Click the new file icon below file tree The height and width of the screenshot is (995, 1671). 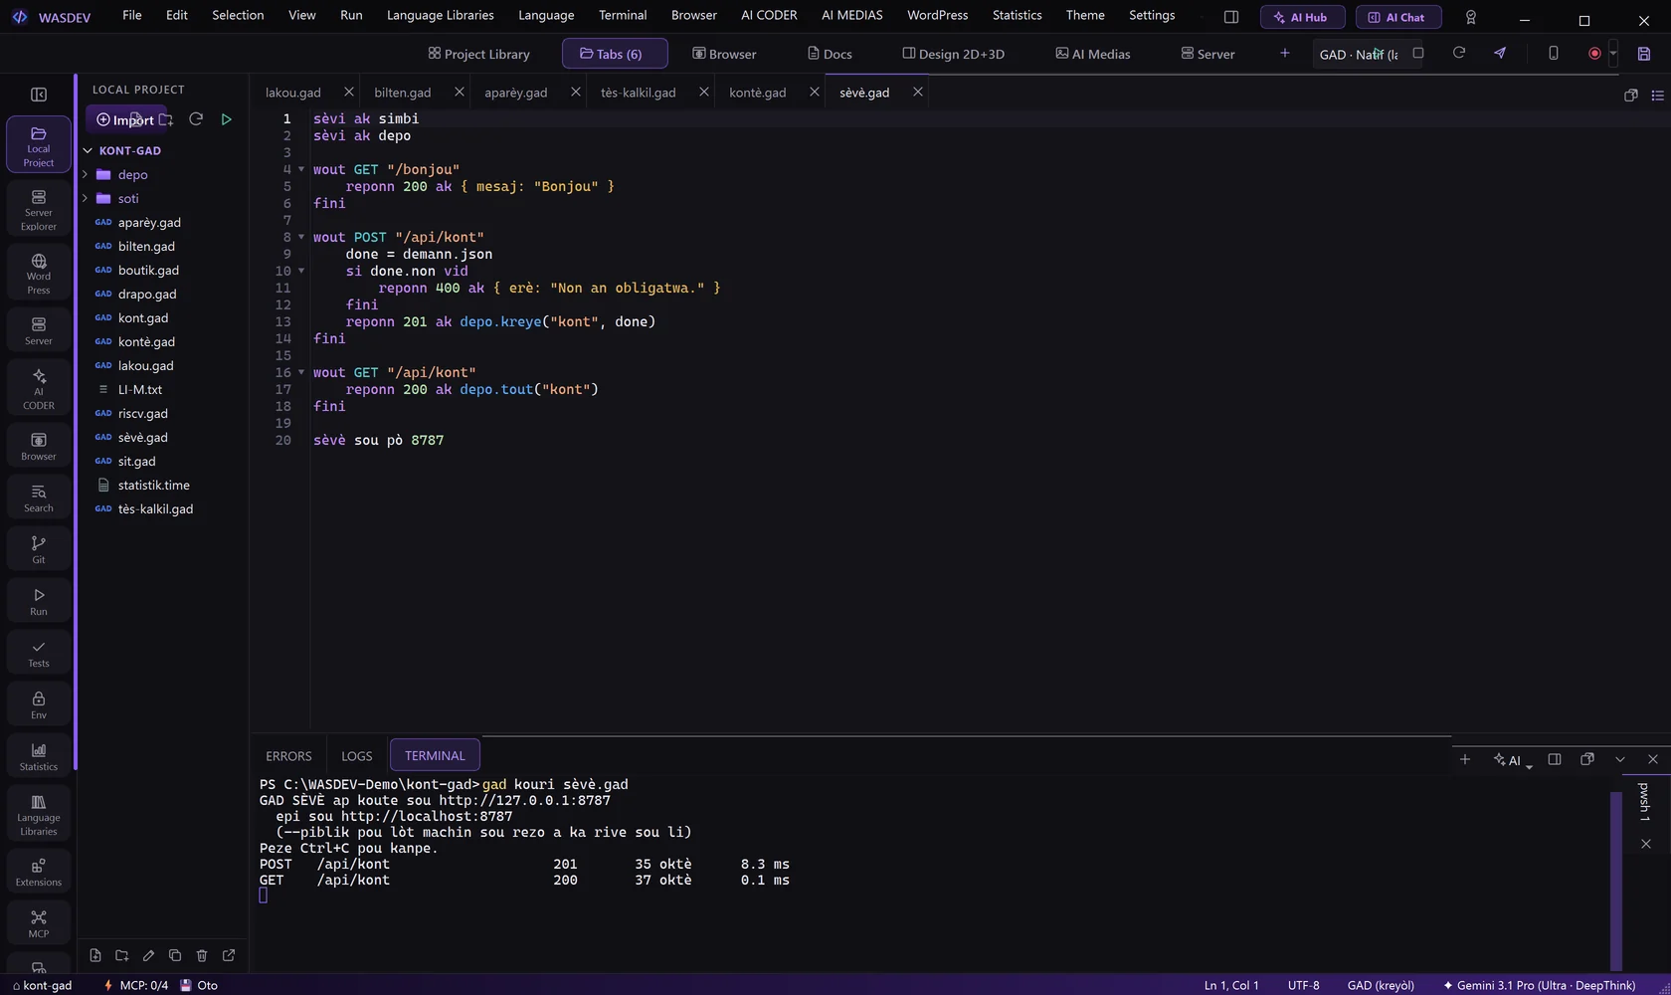pos(95,955)
